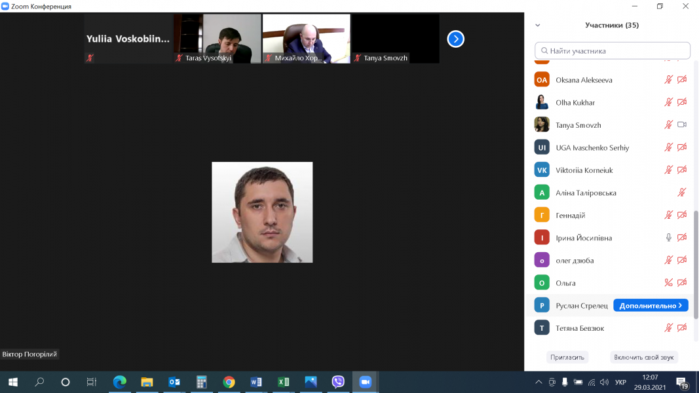699x393 pixels.
Task: Toggle Тетяна Бевзюк's muted microphone
Action: (668, 327)
